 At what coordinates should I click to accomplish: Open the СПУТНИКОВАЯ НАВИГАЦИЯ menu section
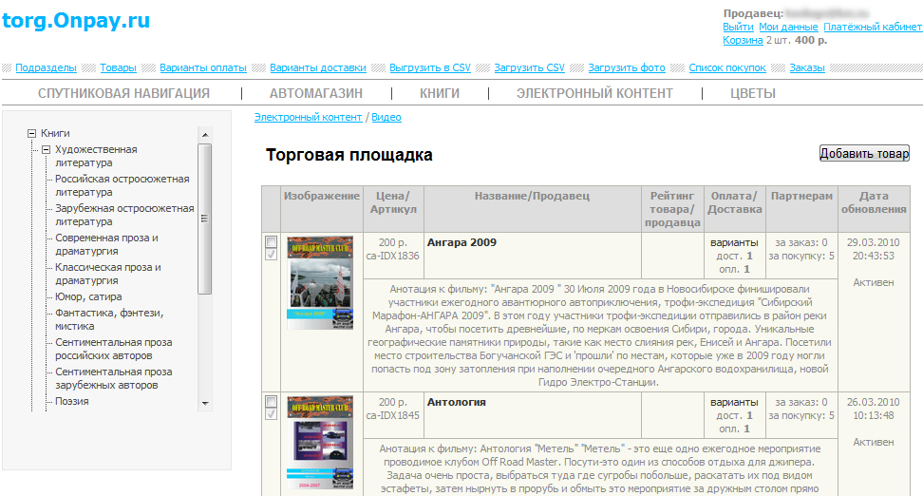(123, 93)
